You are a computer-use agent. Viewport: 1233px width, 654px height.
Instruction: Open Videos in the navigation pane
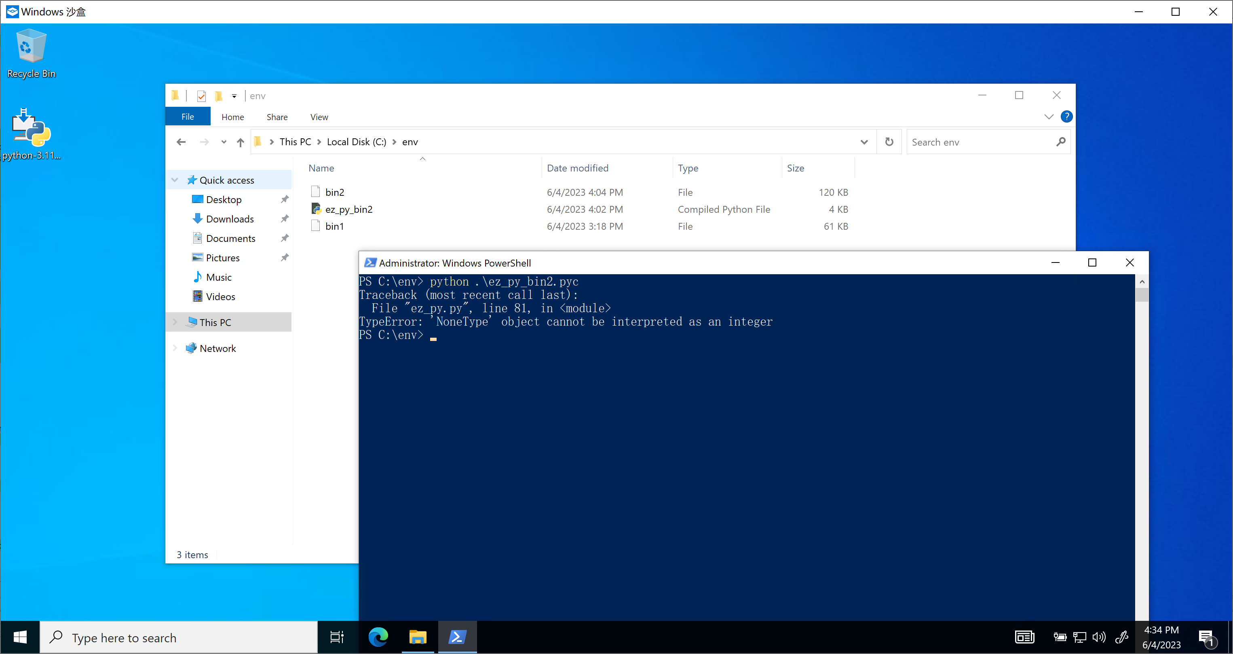point(220,296)
